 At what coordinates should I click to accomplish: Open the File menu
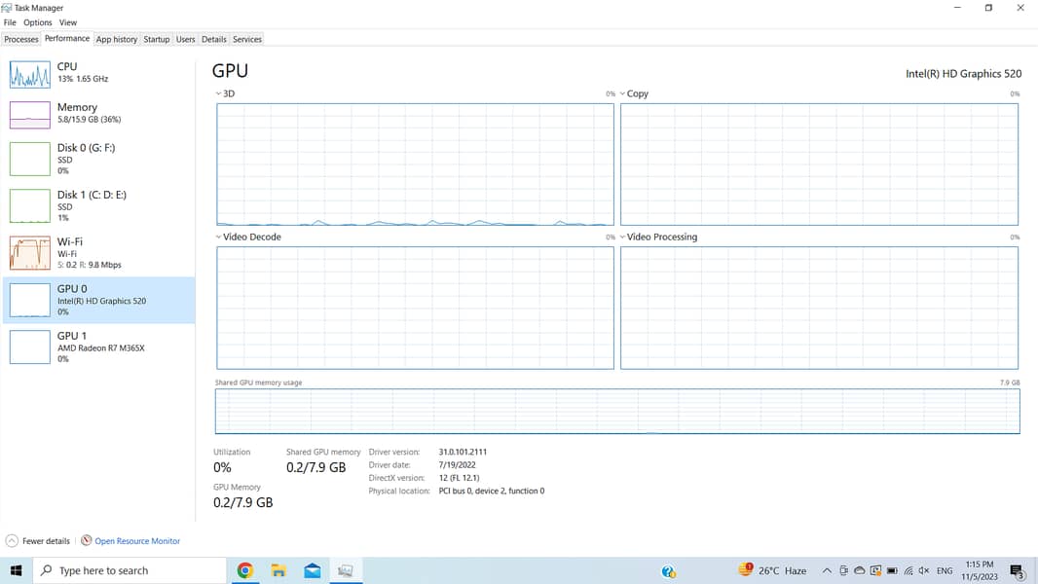click(x=10, y=22)
